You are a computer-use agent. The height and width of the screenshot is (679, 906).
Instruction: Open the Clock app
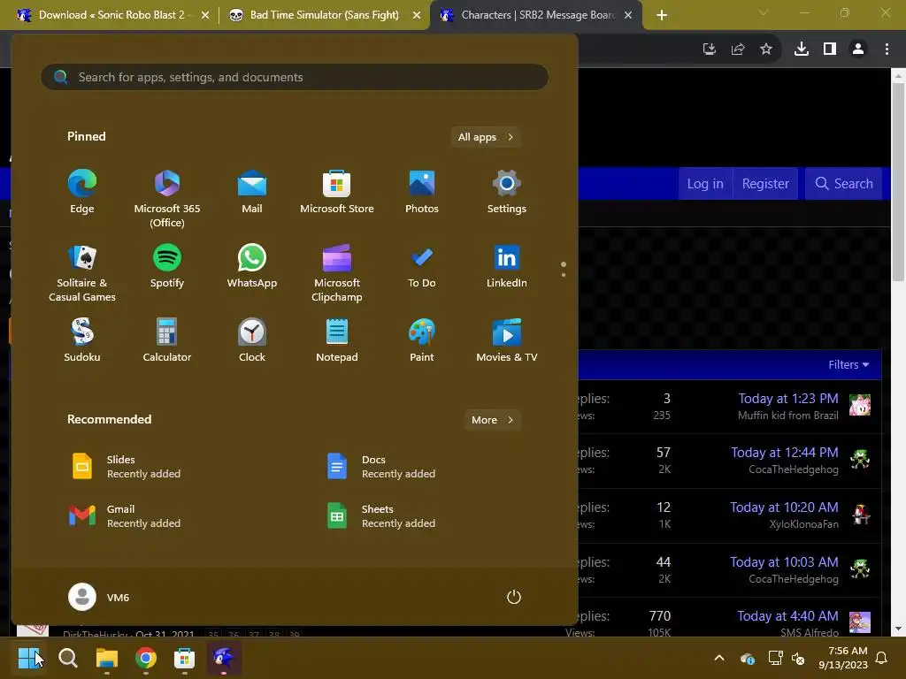pyautogui.click(x=252, y=341)
